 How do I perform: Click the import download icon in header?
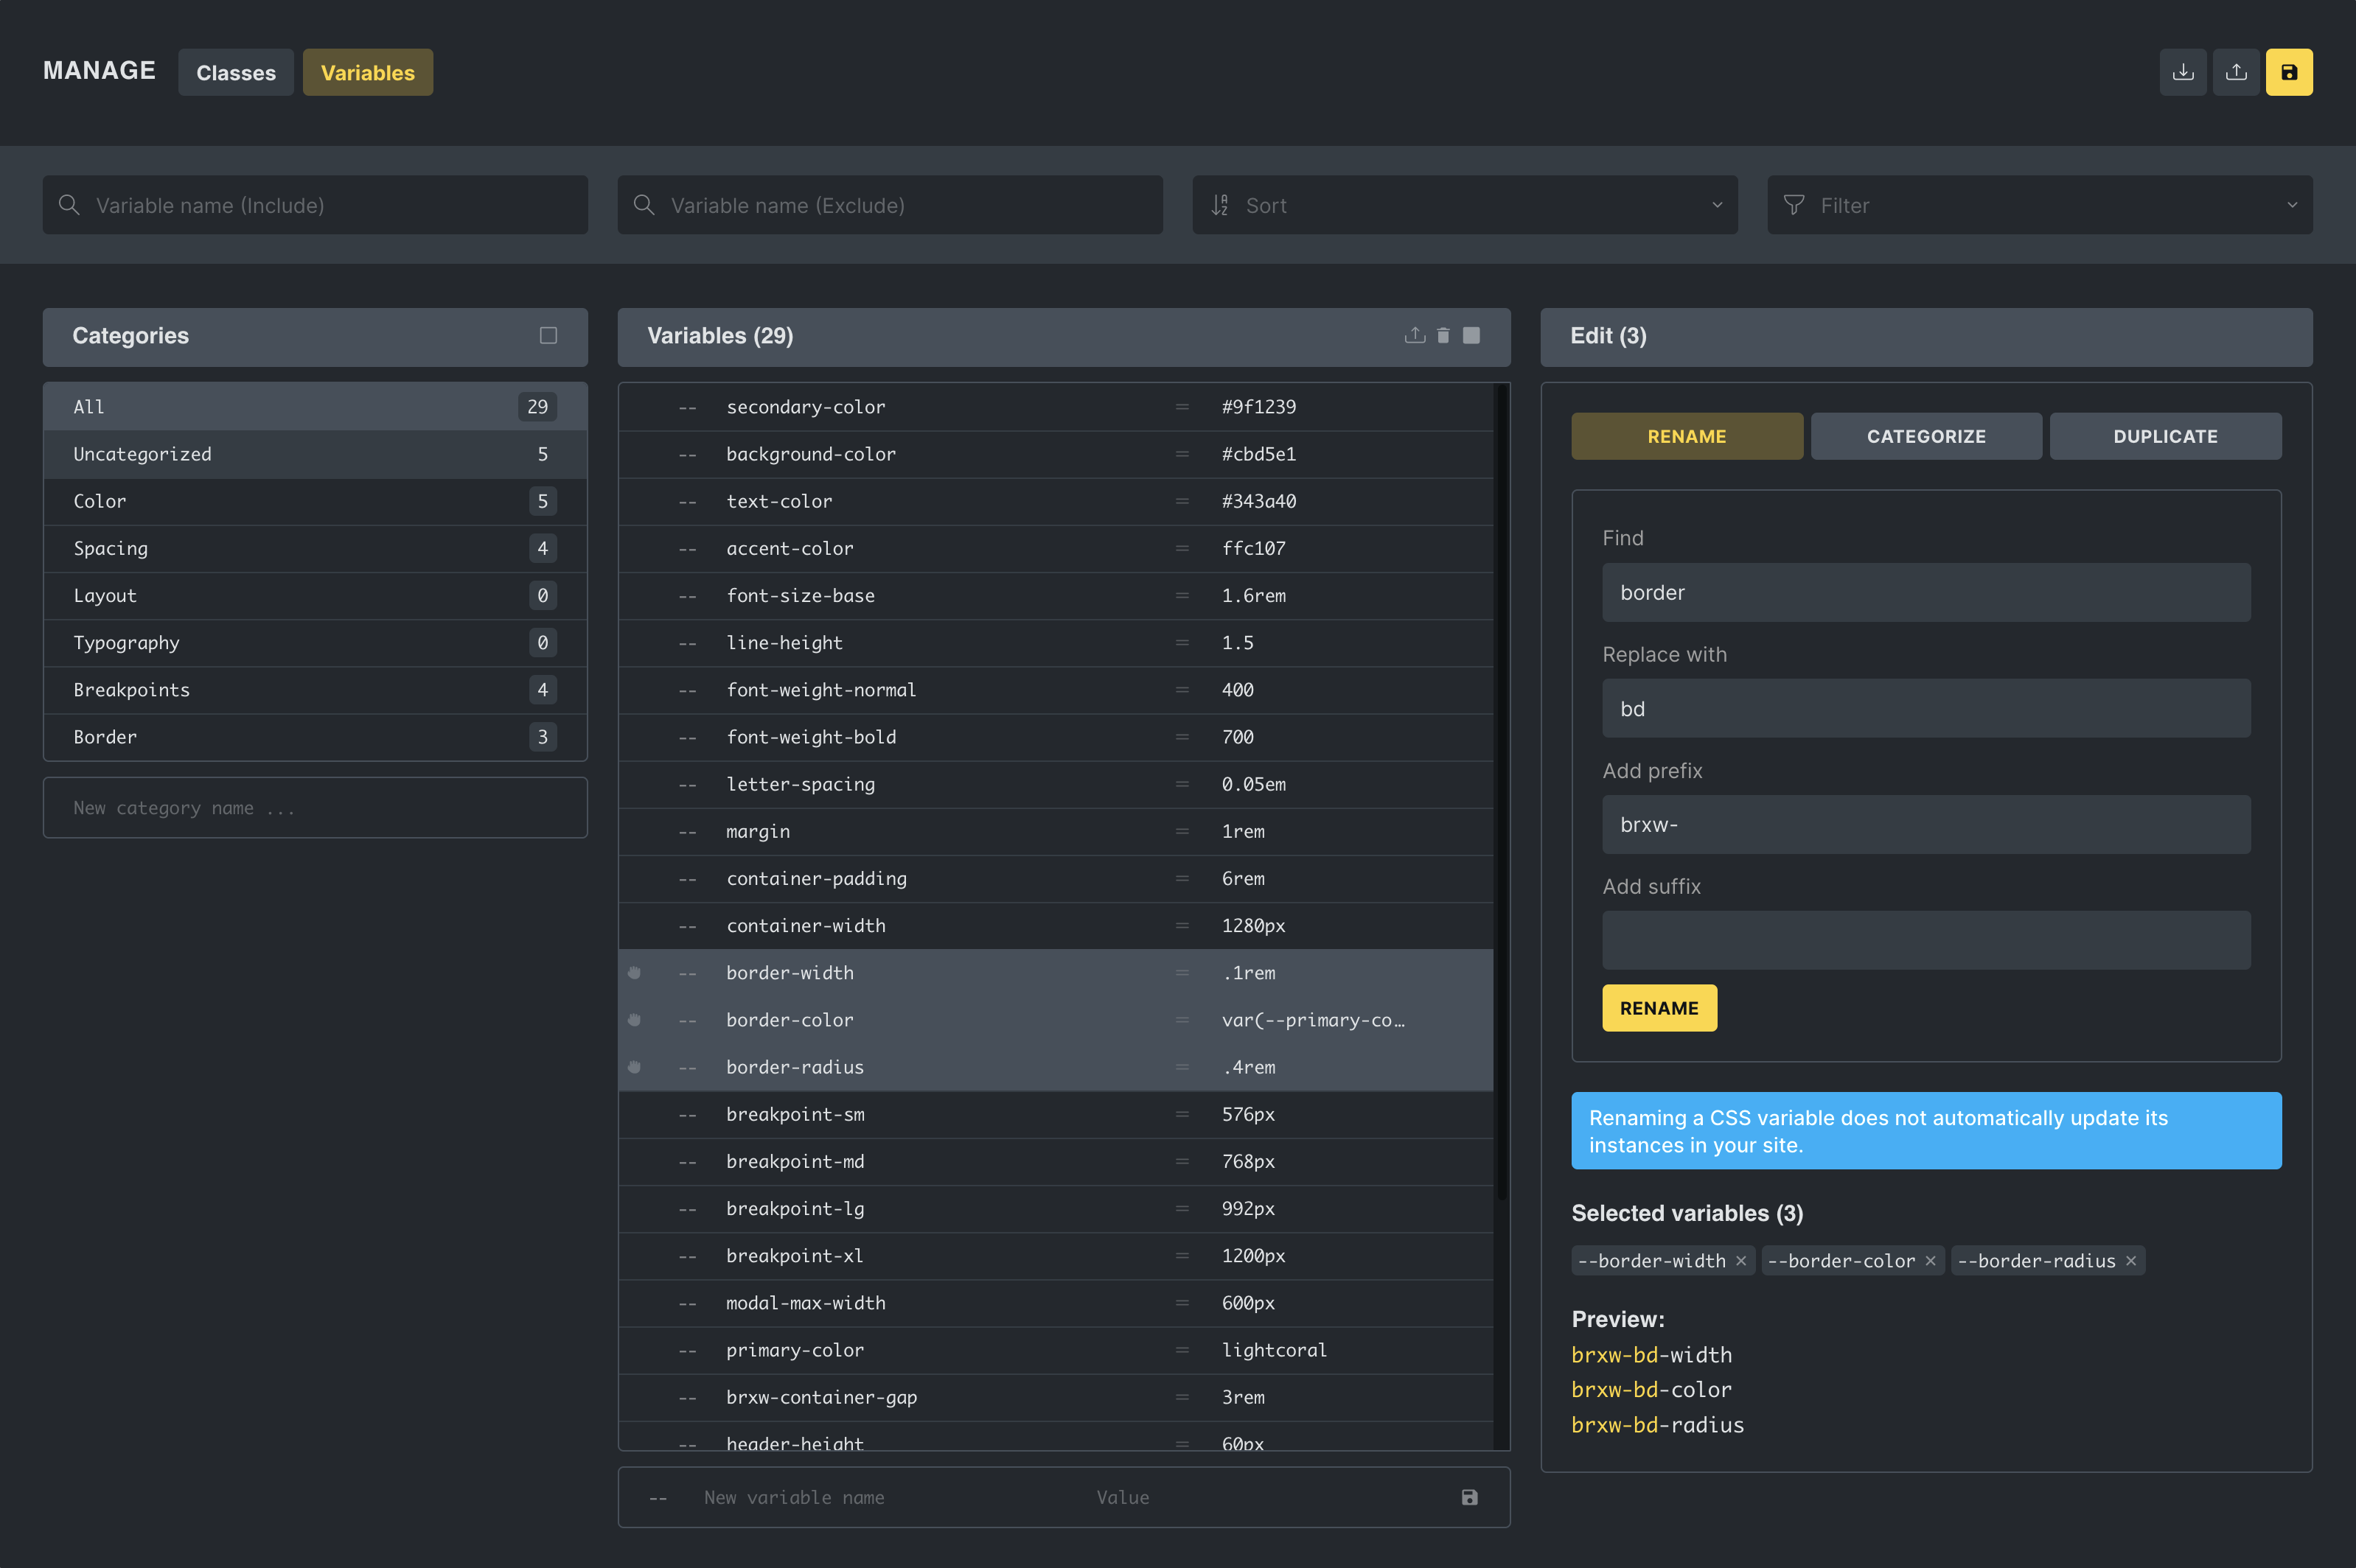point(2183,72)
